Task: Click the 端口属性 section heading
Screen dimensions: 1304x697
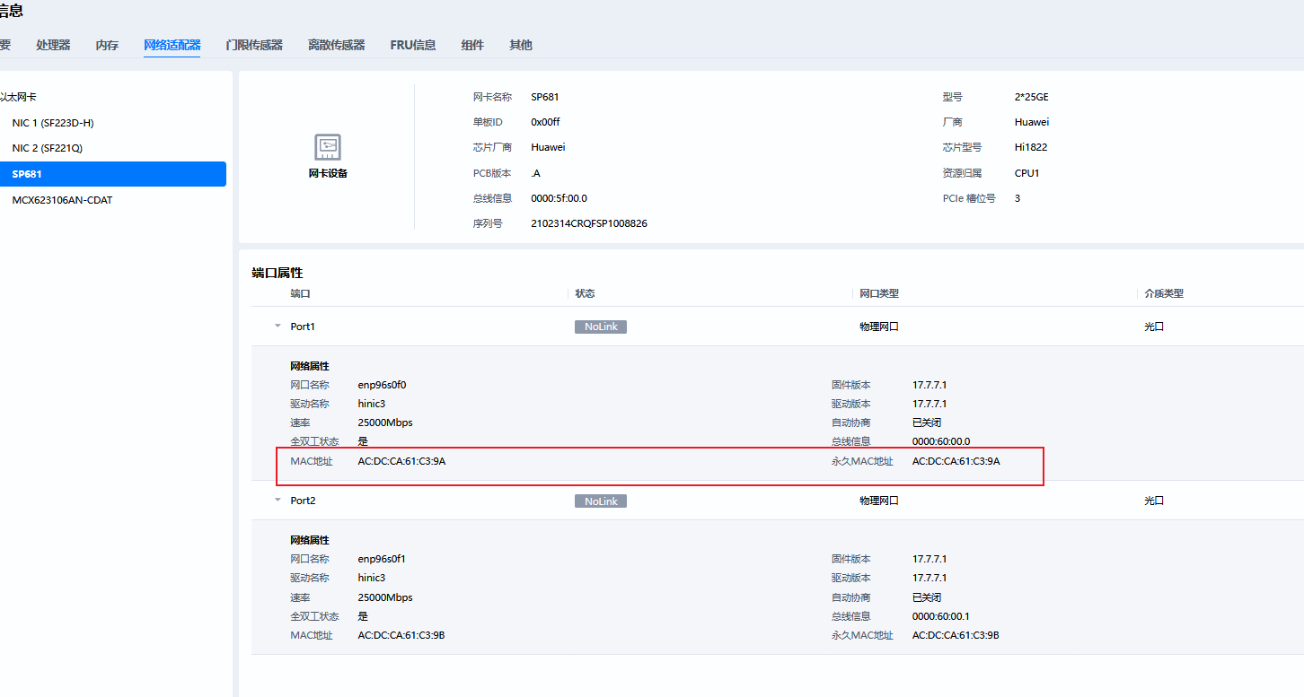Action: coord(278,273)
